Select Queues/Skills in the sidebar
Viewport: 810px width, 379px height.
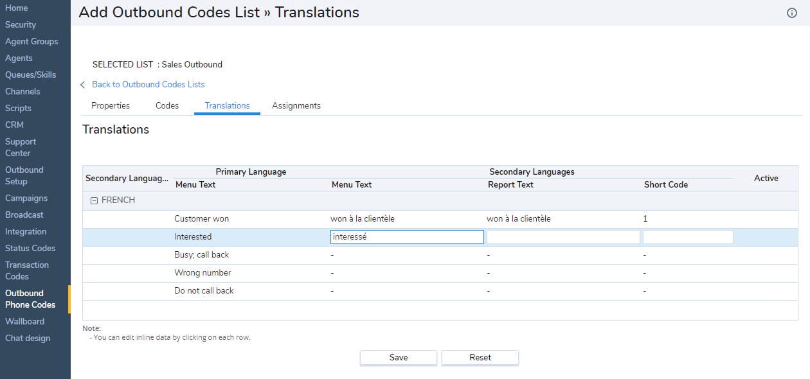click(x=31, y=75)
